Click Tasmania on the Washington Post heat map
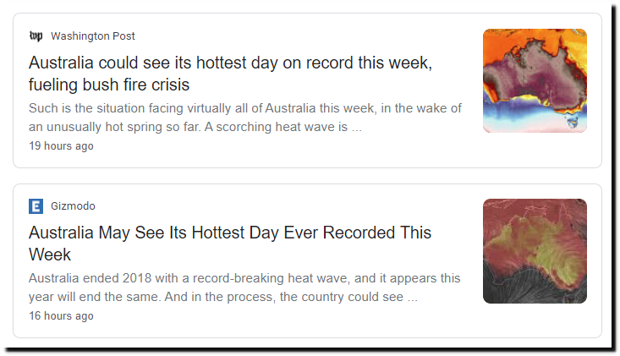Image resolution: width=620 pixels, height=356 pixels. [572, 120]
